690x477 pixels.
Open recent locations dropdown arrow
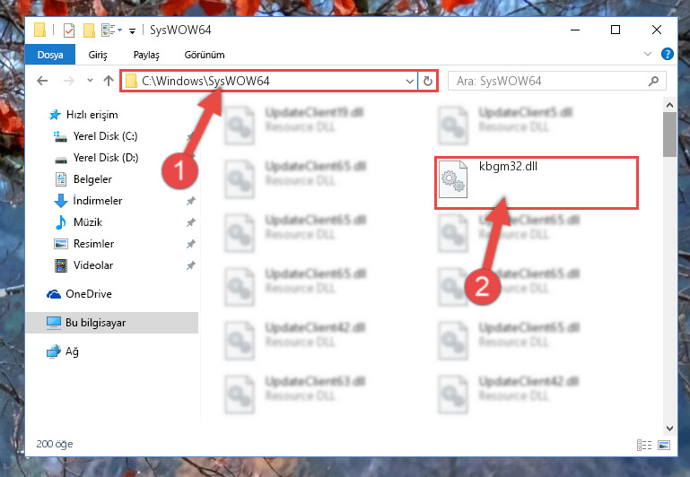91,81
